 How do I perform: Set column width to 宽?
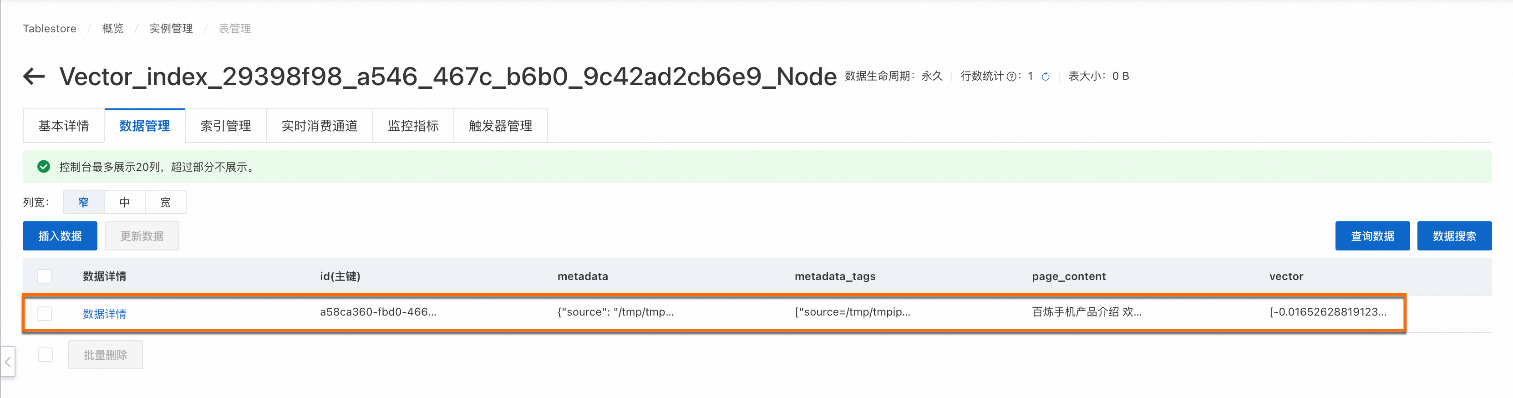(166, 202)
